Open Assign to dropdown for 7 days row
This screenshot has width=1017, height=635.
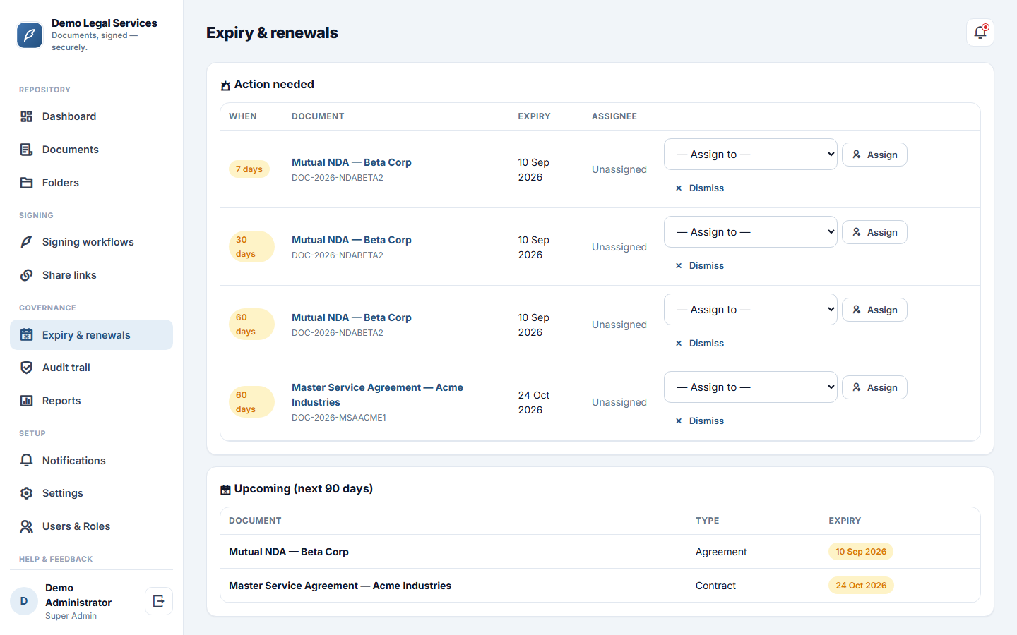(x=751, y=155)
